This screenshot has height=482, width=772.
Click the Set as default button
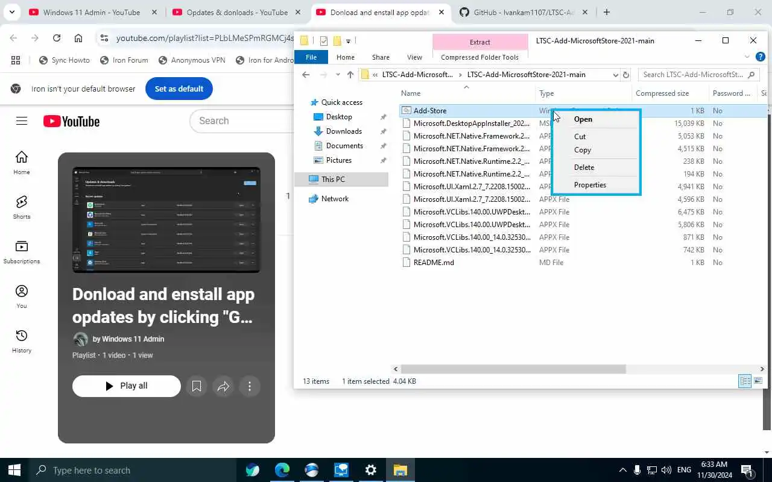tap(179, 89)
